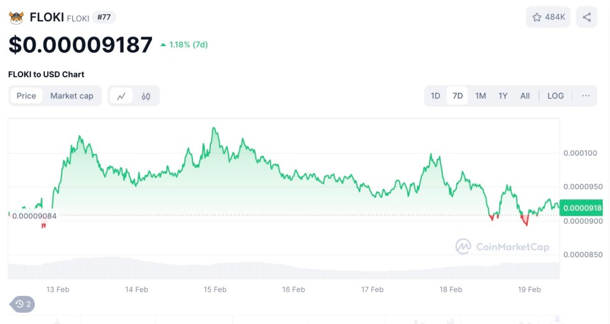Click the #77 rank badge
Viewport: 610px width, 324px height.
(104, 17)
